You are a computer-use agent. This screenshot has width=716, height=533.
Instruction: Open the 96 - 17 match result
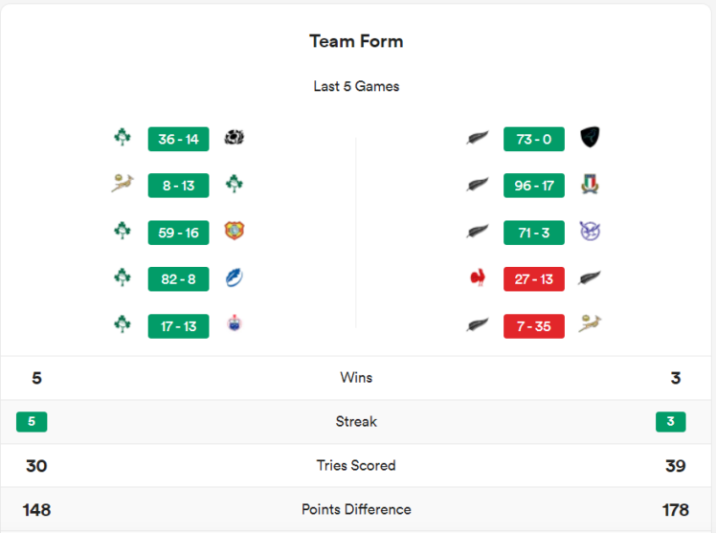click(x=534, y=185)
